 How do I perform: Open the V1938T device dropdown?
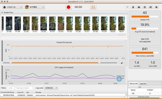12,7
